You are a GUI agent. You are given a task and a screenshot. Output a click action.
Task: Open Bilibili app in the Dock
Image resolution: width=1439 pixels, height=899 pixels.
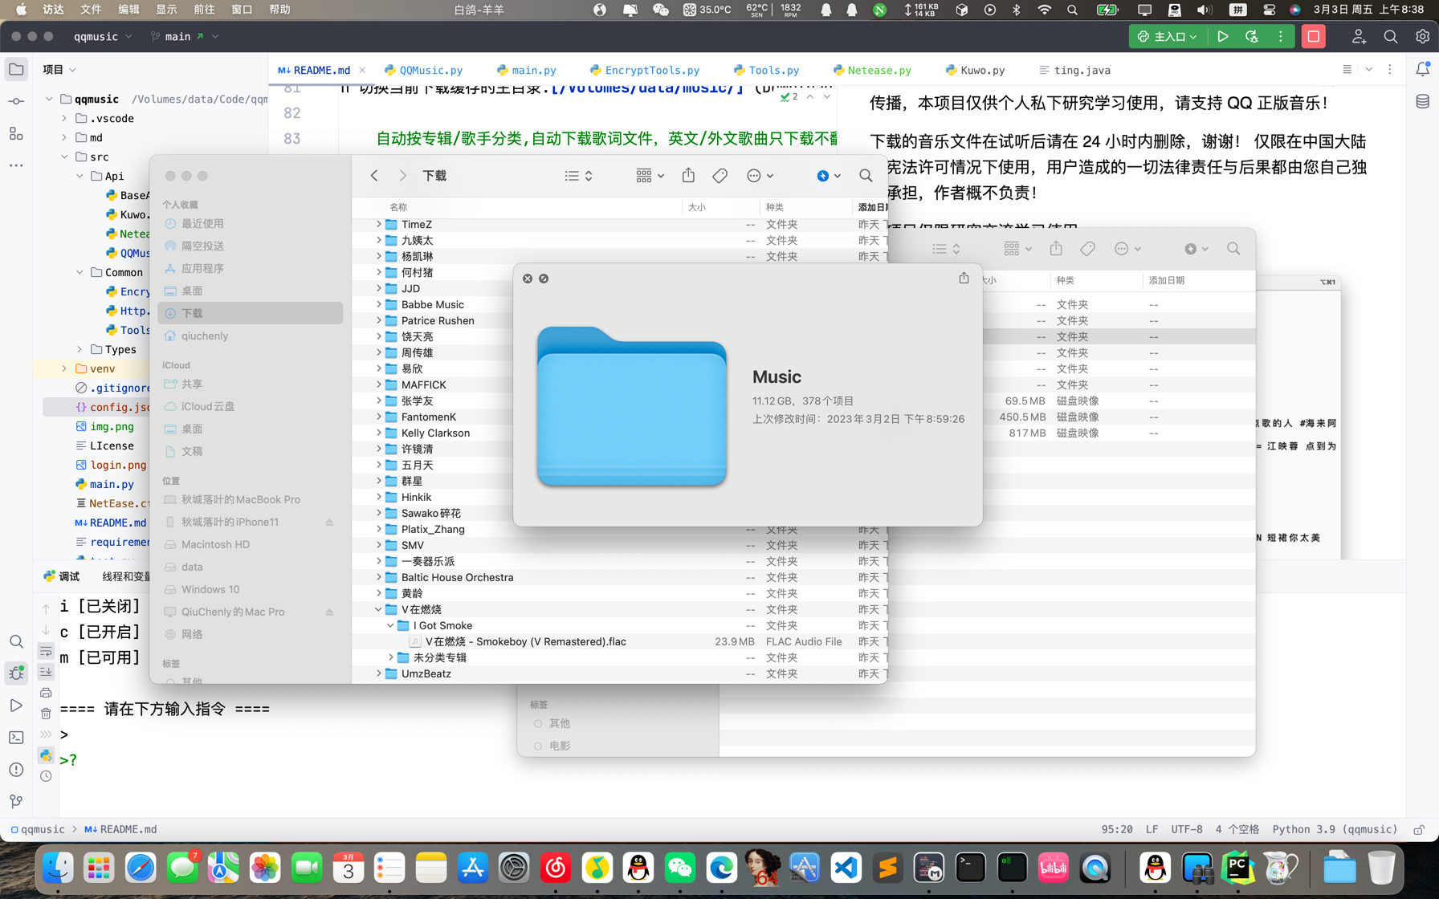[x=1053, y=868]
